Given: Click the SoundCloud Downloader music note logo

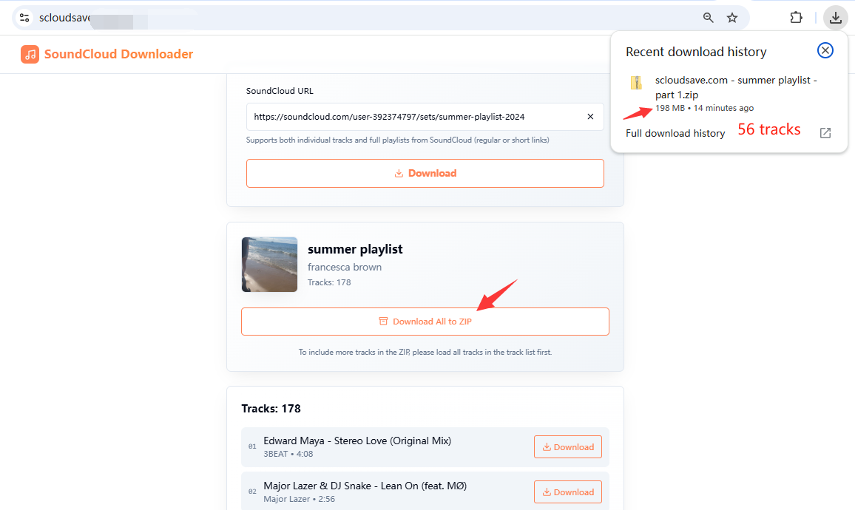Looking at the screenshot, I should pyautogui.click(x=30, y=54).
